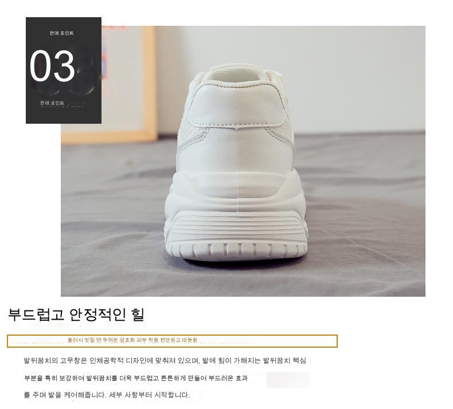Click the lower "판매 포인트" caption in black box
This screenshot has height=409, width=453.
(x=52, y=103)
